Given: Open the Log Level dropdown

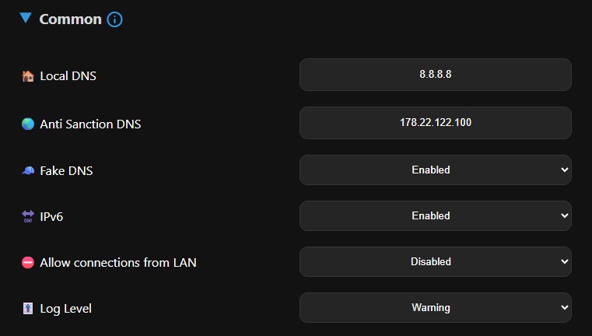Looking at the screenshot, I should pyautogui.click(x=435, y=308).
